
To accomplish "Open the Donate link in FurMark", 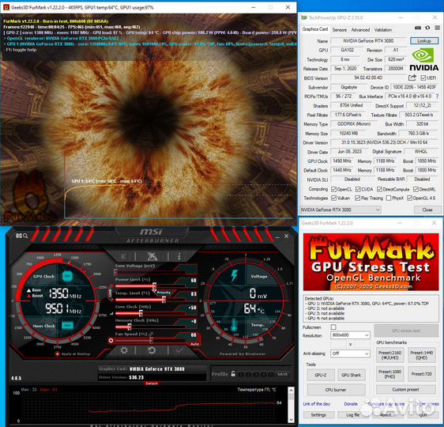I will (351, 404).
